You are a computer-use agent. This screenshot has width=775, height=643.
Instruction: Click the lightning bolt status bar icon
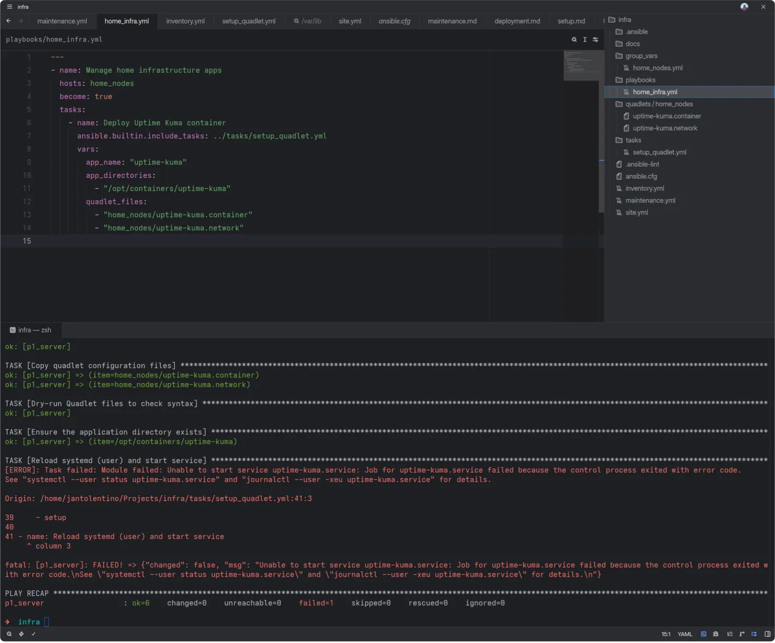[x=21, y=634]
